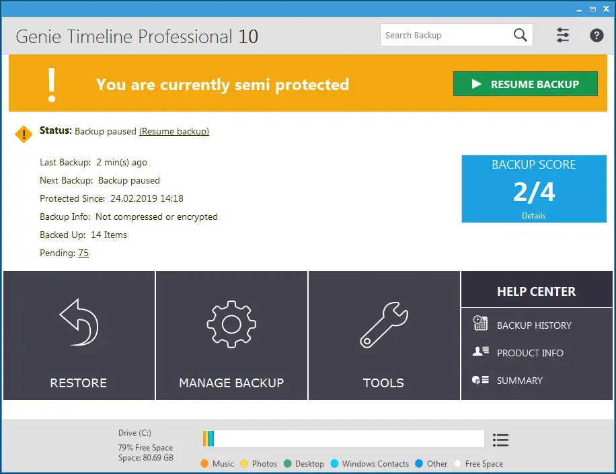Image resolution: width=616 pixels, height=474 pixels.
Task: Open Product Info
Action: pyautogui.click(x=530, y=353)
